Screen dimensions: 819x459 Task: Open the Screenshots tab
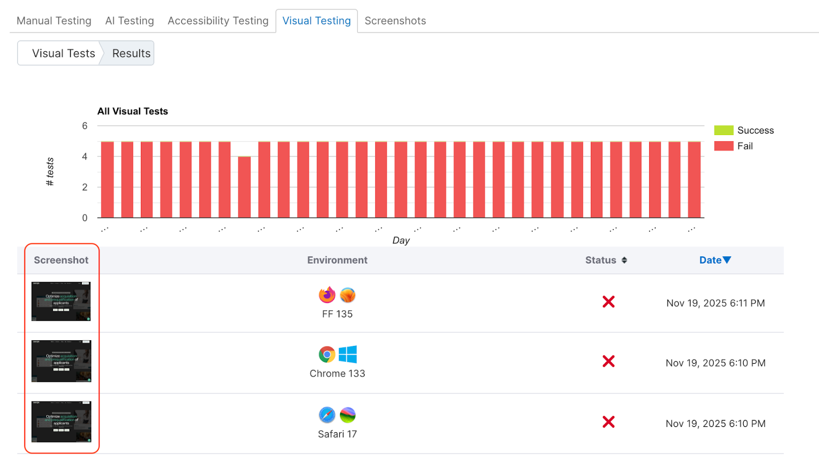click(395, 21)
